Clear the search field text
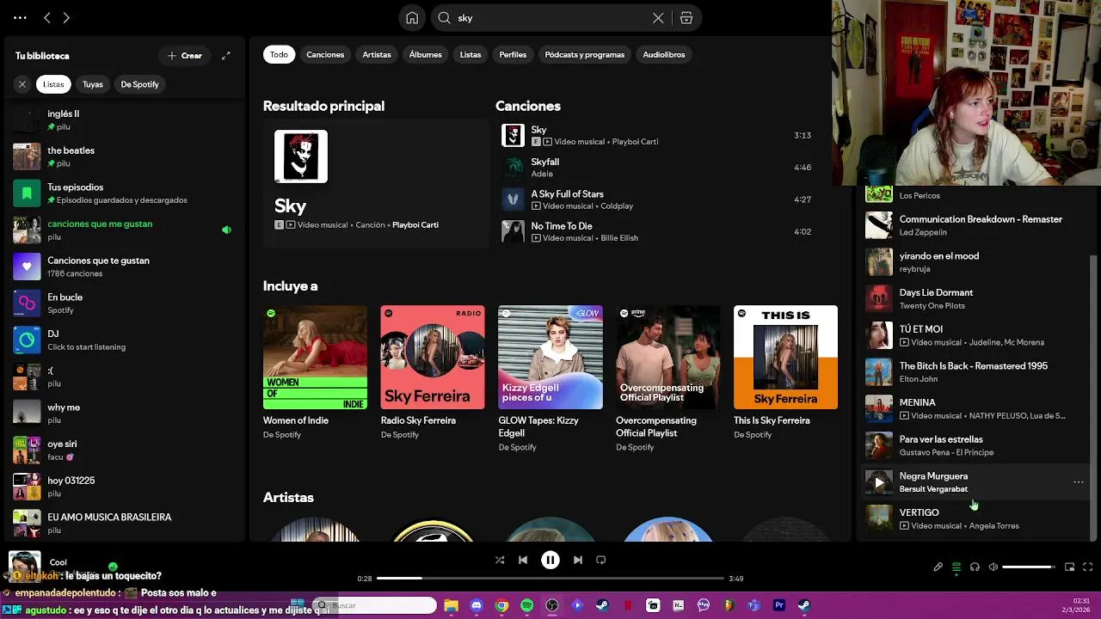The image size is (1101, 619). pyautogui.click(x=658, y=18)
